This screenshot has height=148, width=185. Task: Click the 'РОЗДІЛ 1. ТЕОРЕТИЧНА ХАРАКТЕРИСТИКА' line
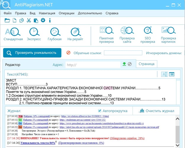(x=83, y=88)
